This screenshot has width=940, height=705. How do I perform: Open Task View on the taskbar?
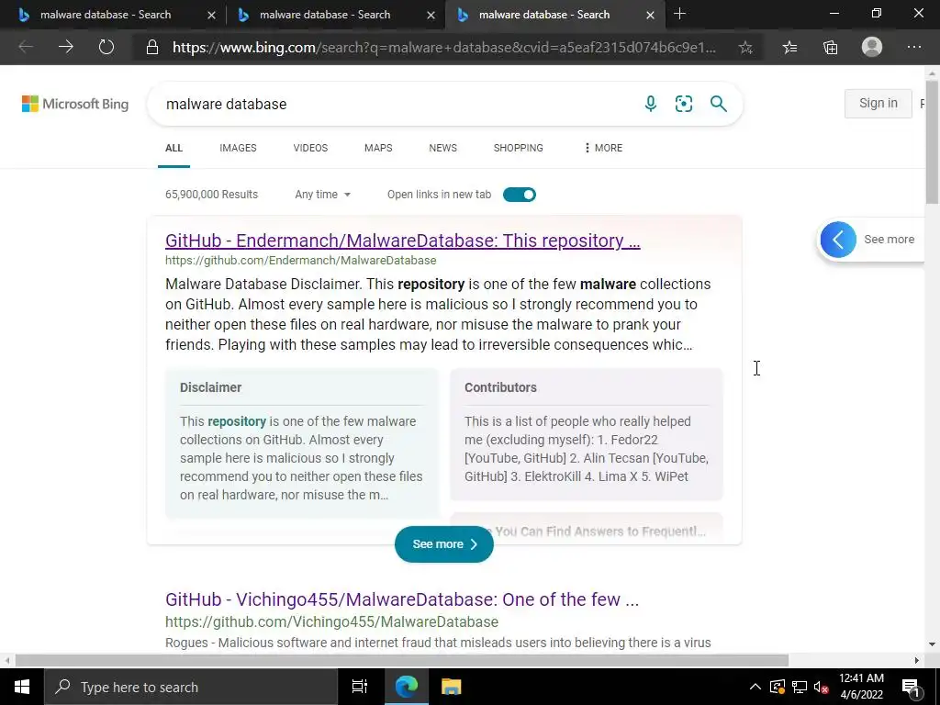click(359, 687)
